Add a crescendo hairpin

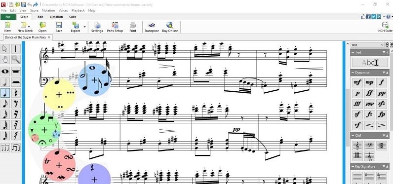coord(369,125)
